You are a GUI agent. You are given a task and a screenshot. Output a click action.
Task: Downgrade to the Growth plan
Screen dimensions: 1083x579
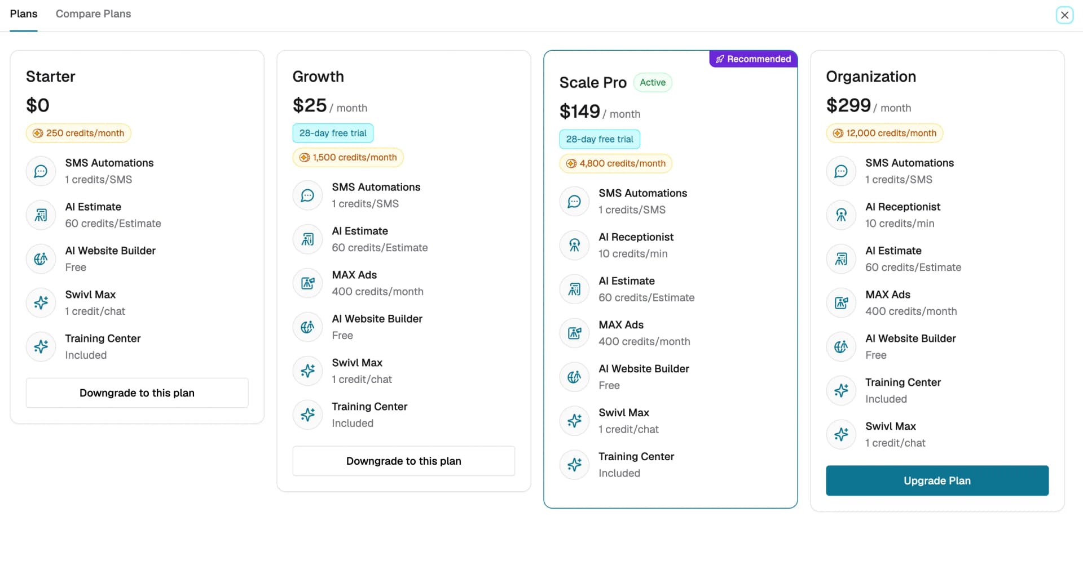404,461
